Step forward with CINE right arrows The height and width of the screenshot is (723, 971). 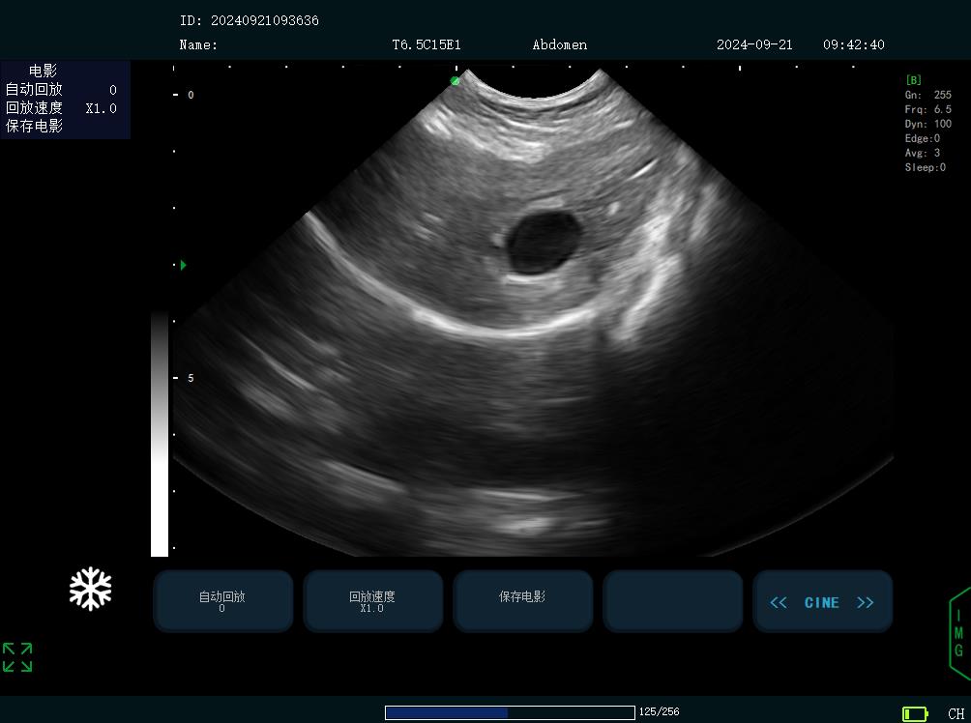[x=865, y=602]
